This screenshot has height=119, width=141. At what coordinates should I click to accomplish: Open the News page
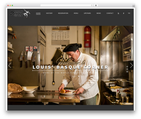[x=99, y=13]
